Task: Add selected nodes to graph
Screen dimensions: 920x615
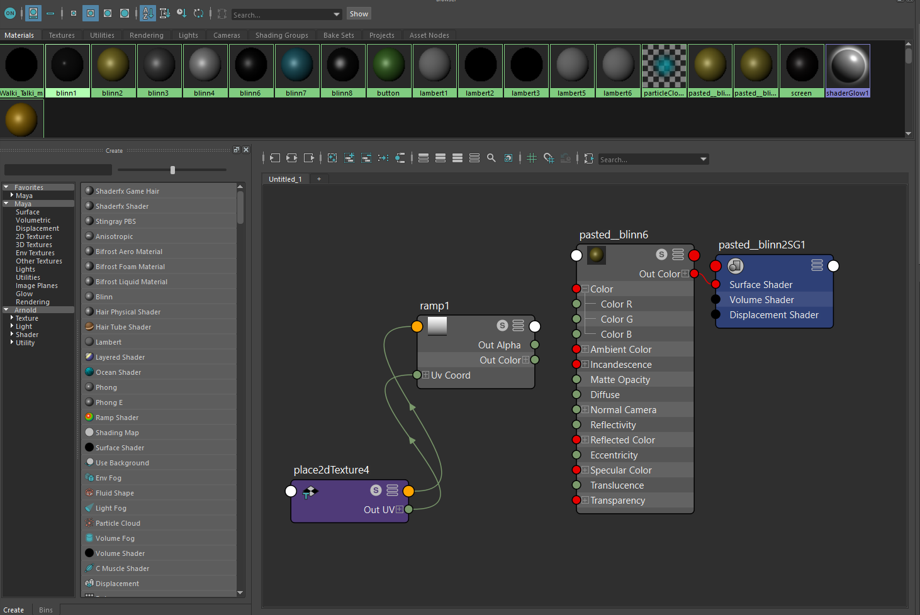Action: 349,158
